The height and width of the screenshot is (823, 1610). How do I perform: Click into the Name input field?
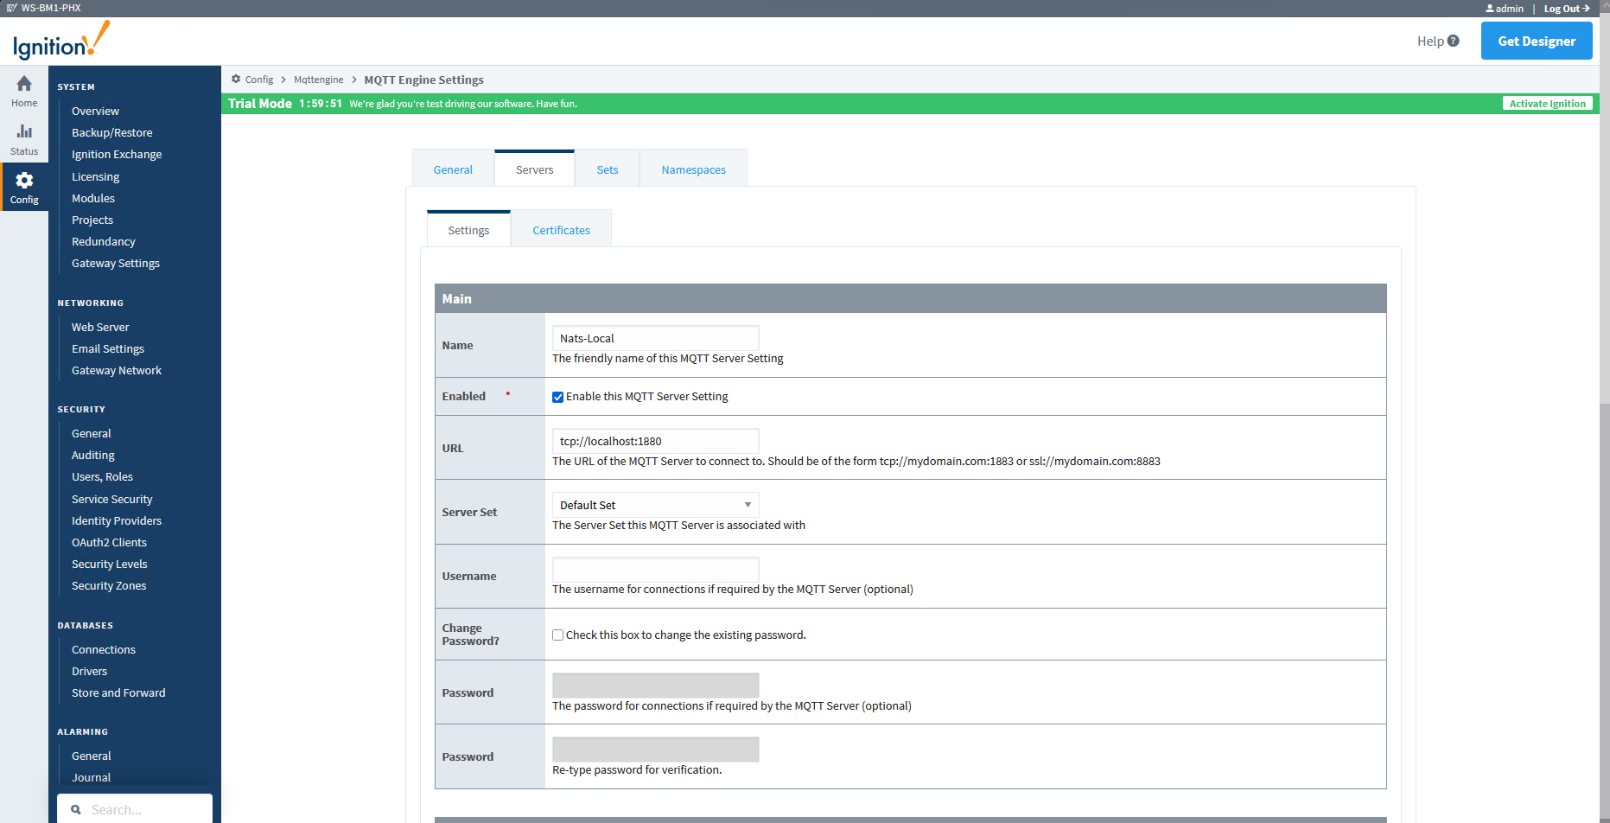tap(656, 338)
